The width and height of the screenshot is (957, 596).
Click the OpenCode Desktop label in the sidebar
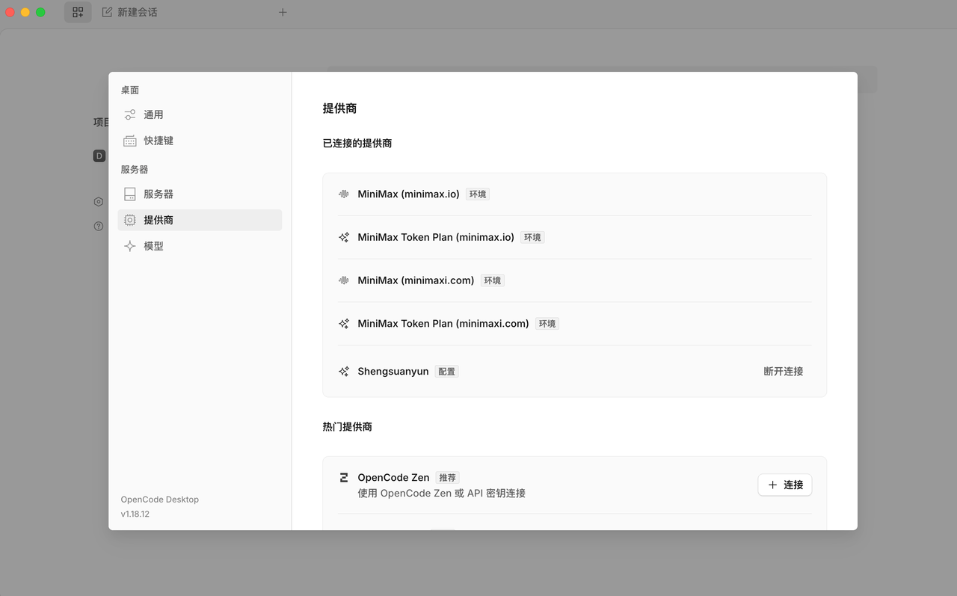pos(160,500)
